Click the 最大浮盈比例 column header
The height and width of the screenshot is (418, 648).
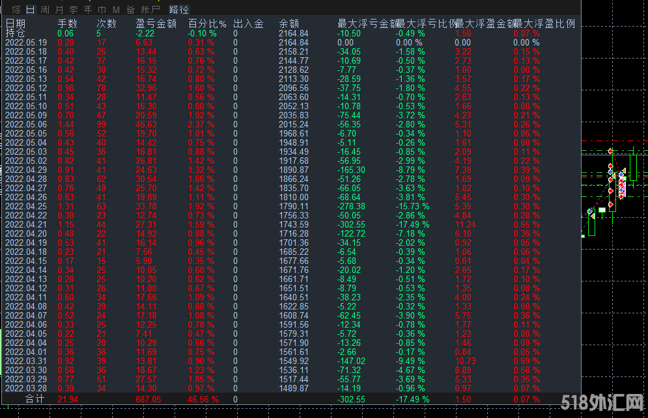(x=544, y=23)
